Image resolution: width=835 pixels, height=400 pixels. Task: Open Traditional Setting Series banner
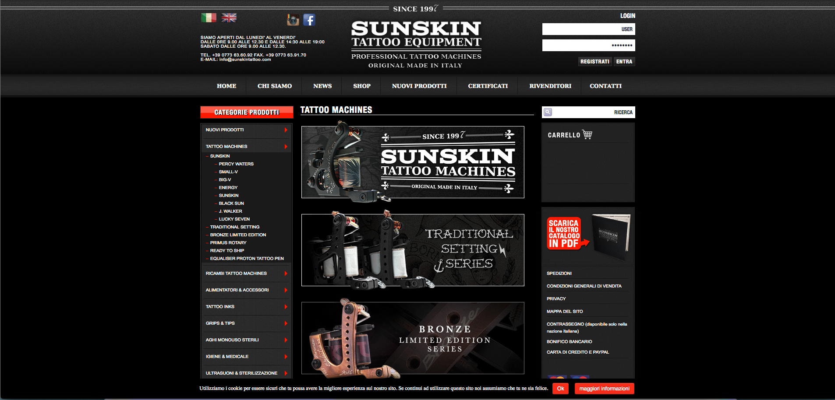click(413, 250)
